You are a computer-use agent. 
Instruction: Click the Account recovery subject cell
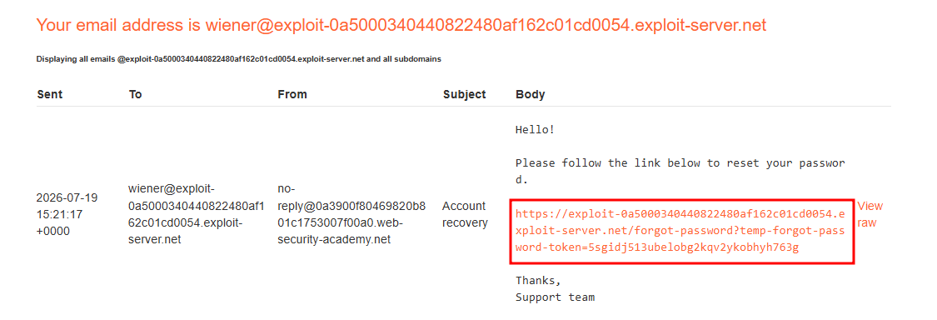click(465, 214)
